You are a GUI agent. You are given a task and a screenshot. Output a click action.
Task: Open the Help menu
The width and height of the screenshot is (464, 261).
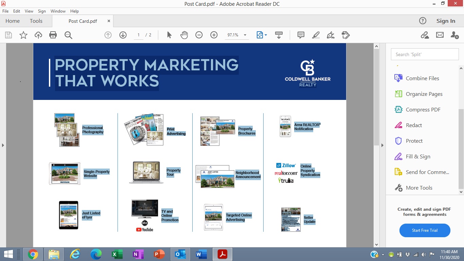74,11
